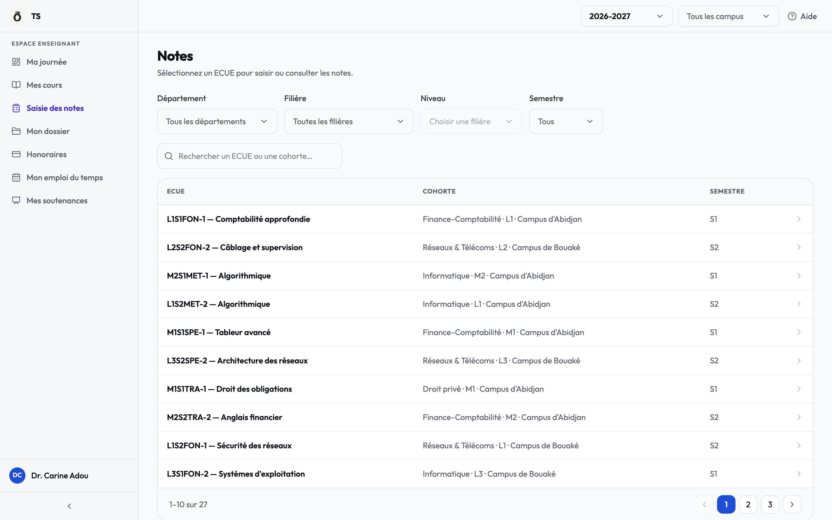Click the Mon dossier folder icon

pyautogui.click(x=16, y=131)
